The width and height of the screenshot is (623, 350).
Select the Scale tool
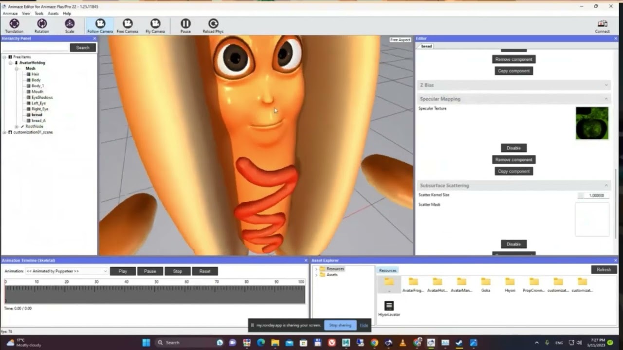coord(70,26)
